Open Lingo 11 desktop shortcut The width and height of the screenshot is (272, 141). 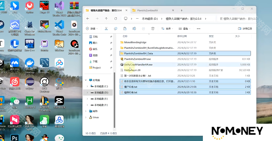point(44,7)
